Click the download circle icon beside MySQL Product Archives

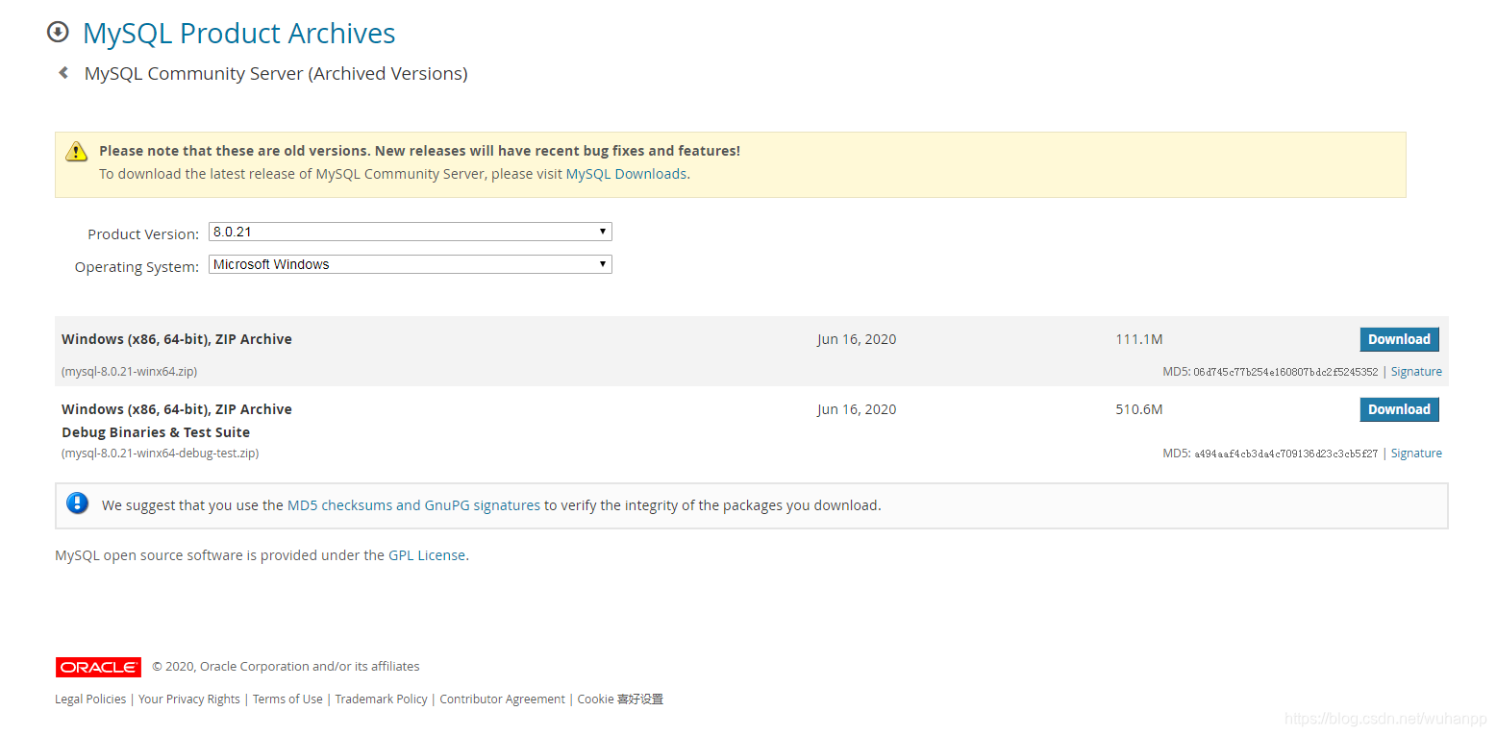click(58, 32)
